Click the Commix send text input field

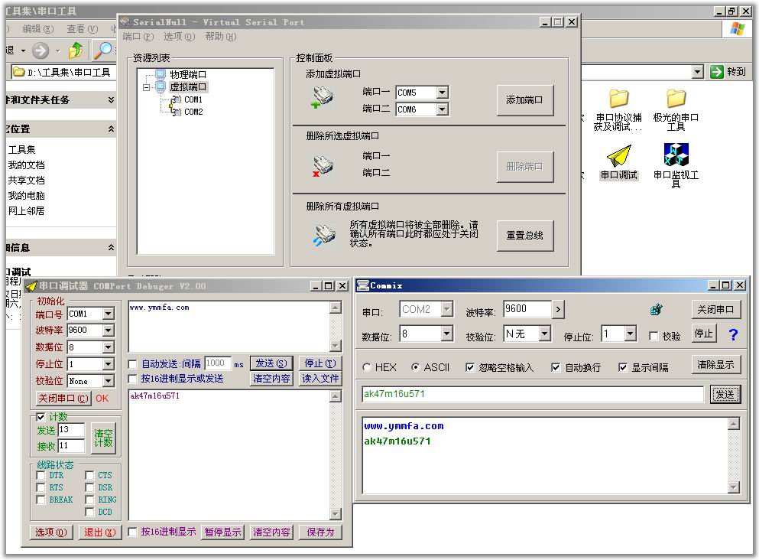(x=532, y=394)
